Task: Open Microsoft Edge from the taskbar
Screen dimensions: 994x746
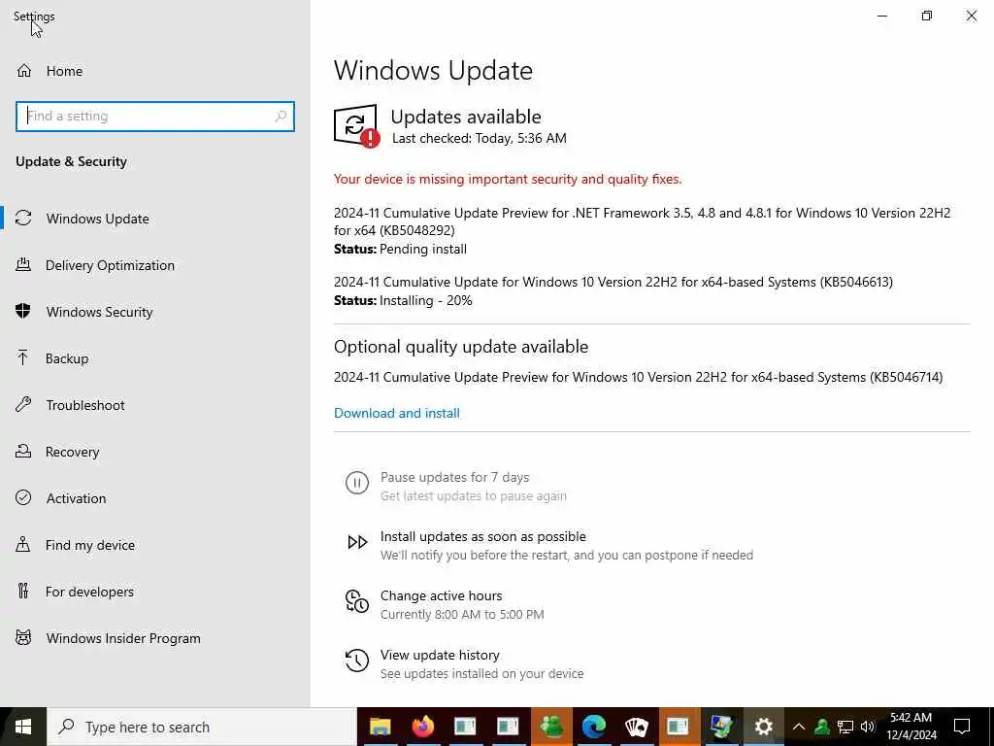Action: [x=594, y=727]
